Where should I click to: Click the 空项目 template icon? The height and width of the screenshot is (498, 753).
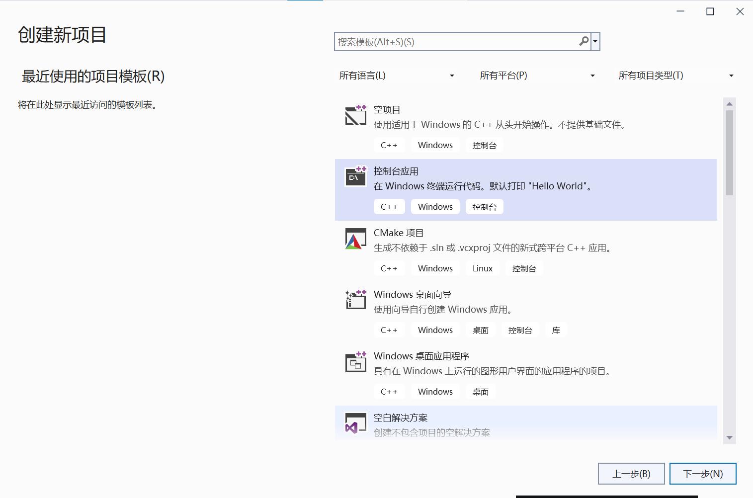[x=355, y=115]
